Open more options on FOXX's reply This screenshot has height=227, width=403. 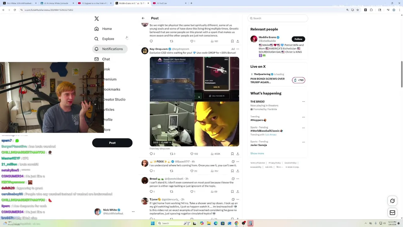(x=238, y=161)
